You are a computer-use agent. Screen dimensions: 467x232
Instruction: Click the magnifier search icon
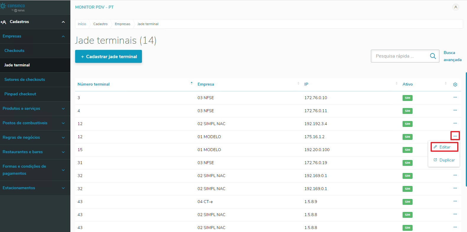433,56
